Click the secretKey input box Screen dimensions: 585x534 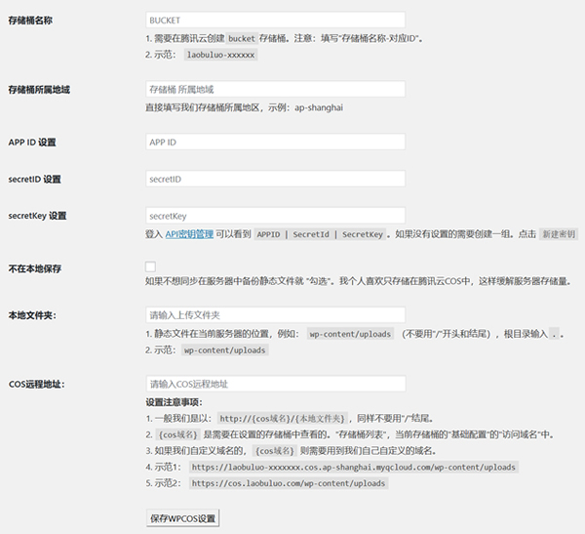274,215
